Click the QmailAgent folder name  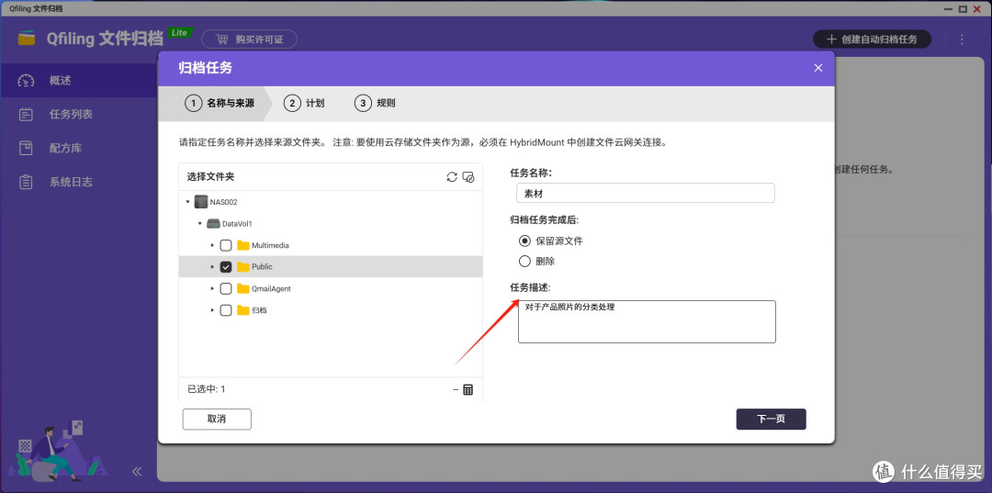(271, 289)
